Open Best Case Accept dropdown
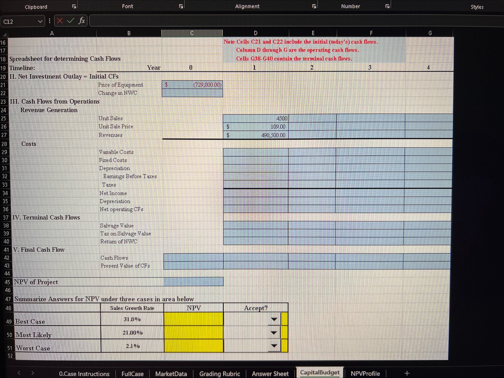 pyautogui.click(x=274, y=319)
